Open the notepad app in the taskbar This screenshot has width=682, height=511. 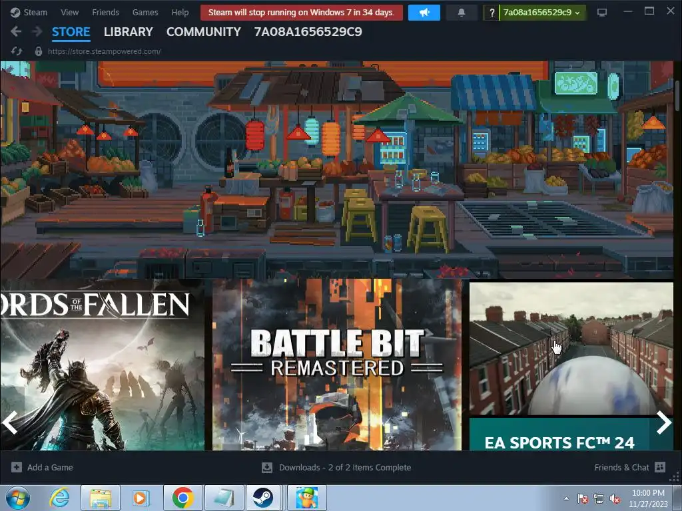(224, 498)
